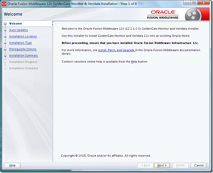Go to the Installation Summary step
The height and width of the screenshot is (173, 213).
point(23,55)
